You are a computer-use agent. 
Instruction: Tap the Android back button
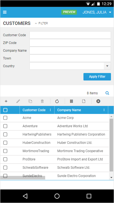[x=25, y=196]
